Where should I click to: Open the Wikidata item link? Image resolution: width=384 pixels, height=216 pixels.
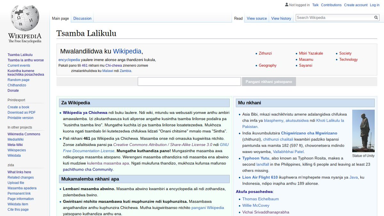(x=18, y=204)
